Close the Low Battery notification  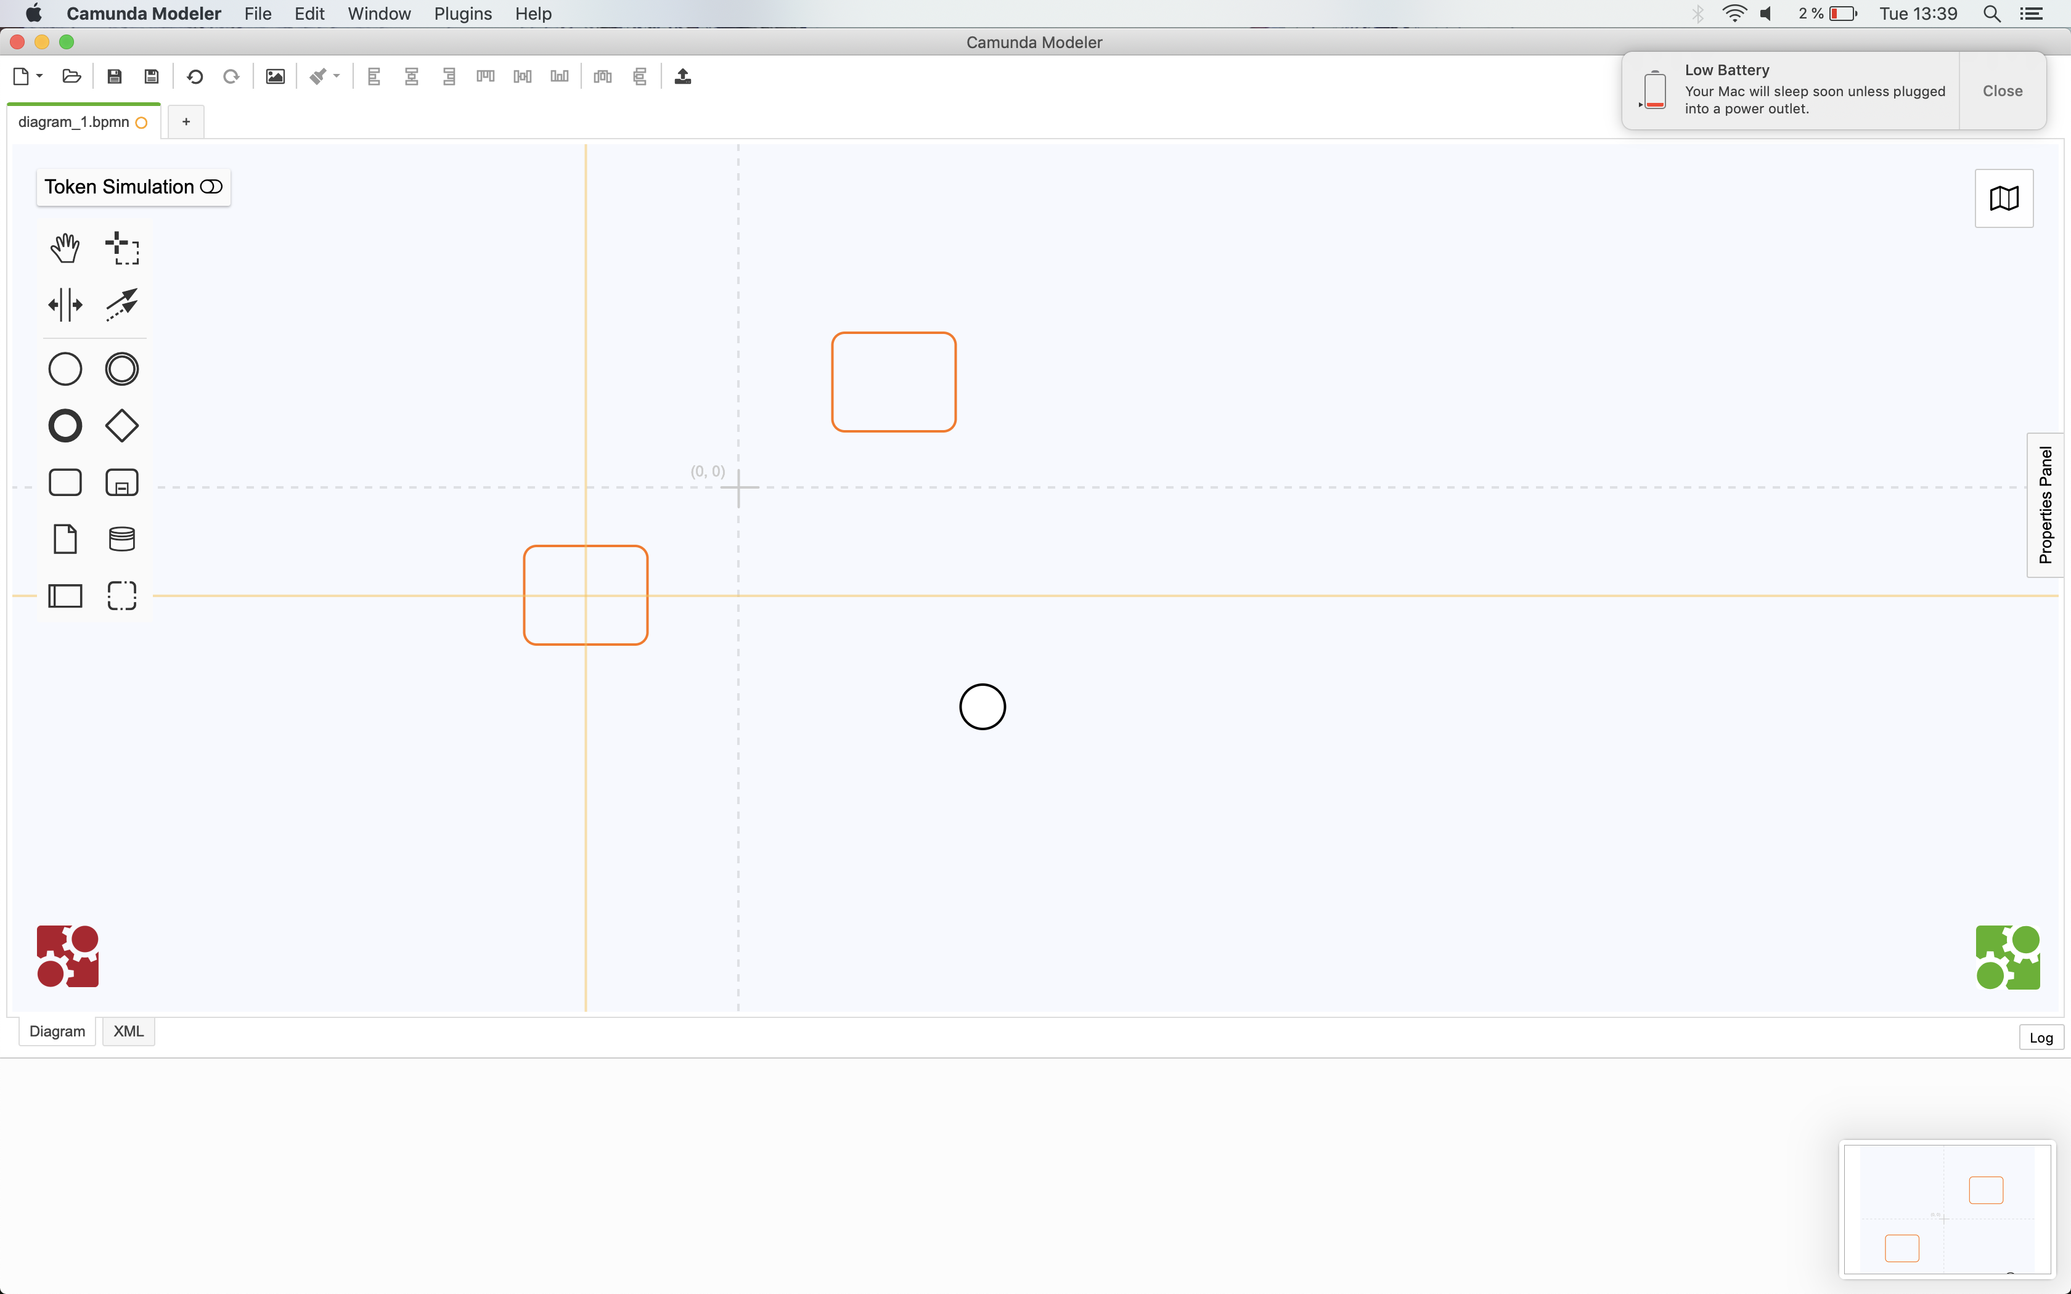click(2002, 90)
